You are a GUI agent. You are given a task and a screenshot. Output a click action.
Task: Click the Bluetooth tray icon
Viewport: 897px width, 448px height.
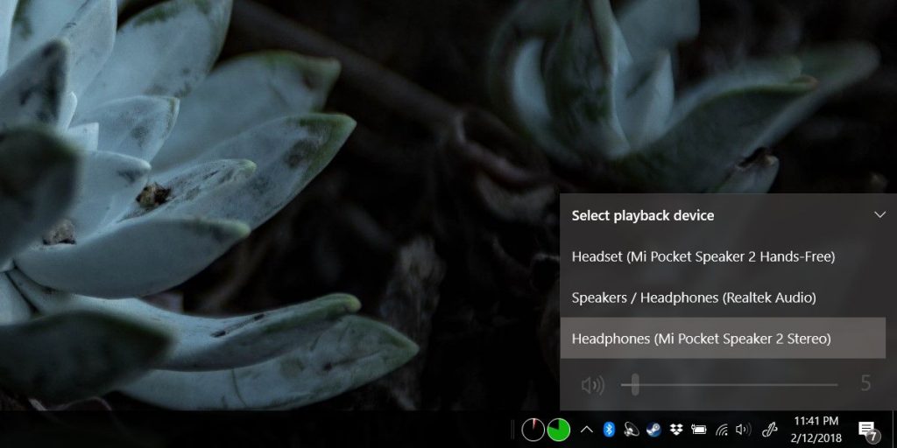pos(610,430)
